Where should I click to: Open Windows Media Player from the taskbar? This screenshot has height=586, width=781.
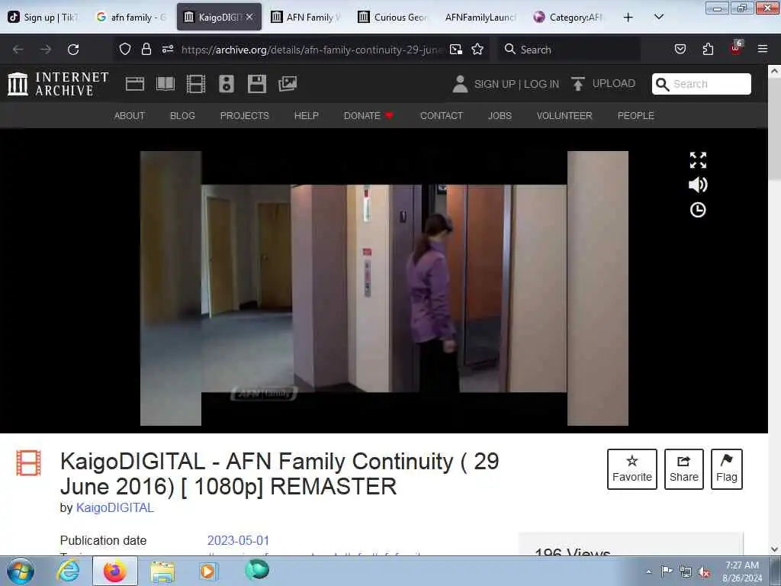[x=207, y=571]
